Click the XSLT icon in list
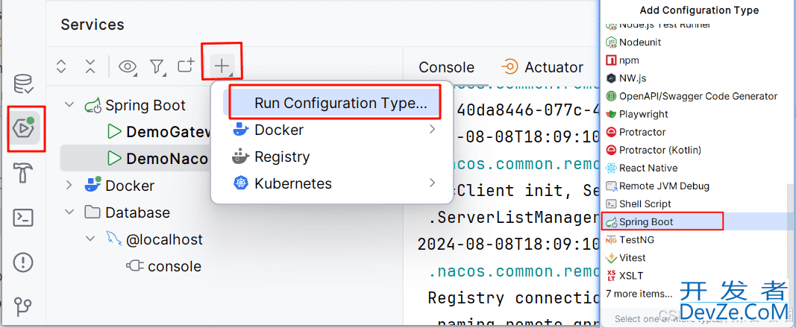The height and width of the screenshot is (328, 796). [x=611, y=276]
